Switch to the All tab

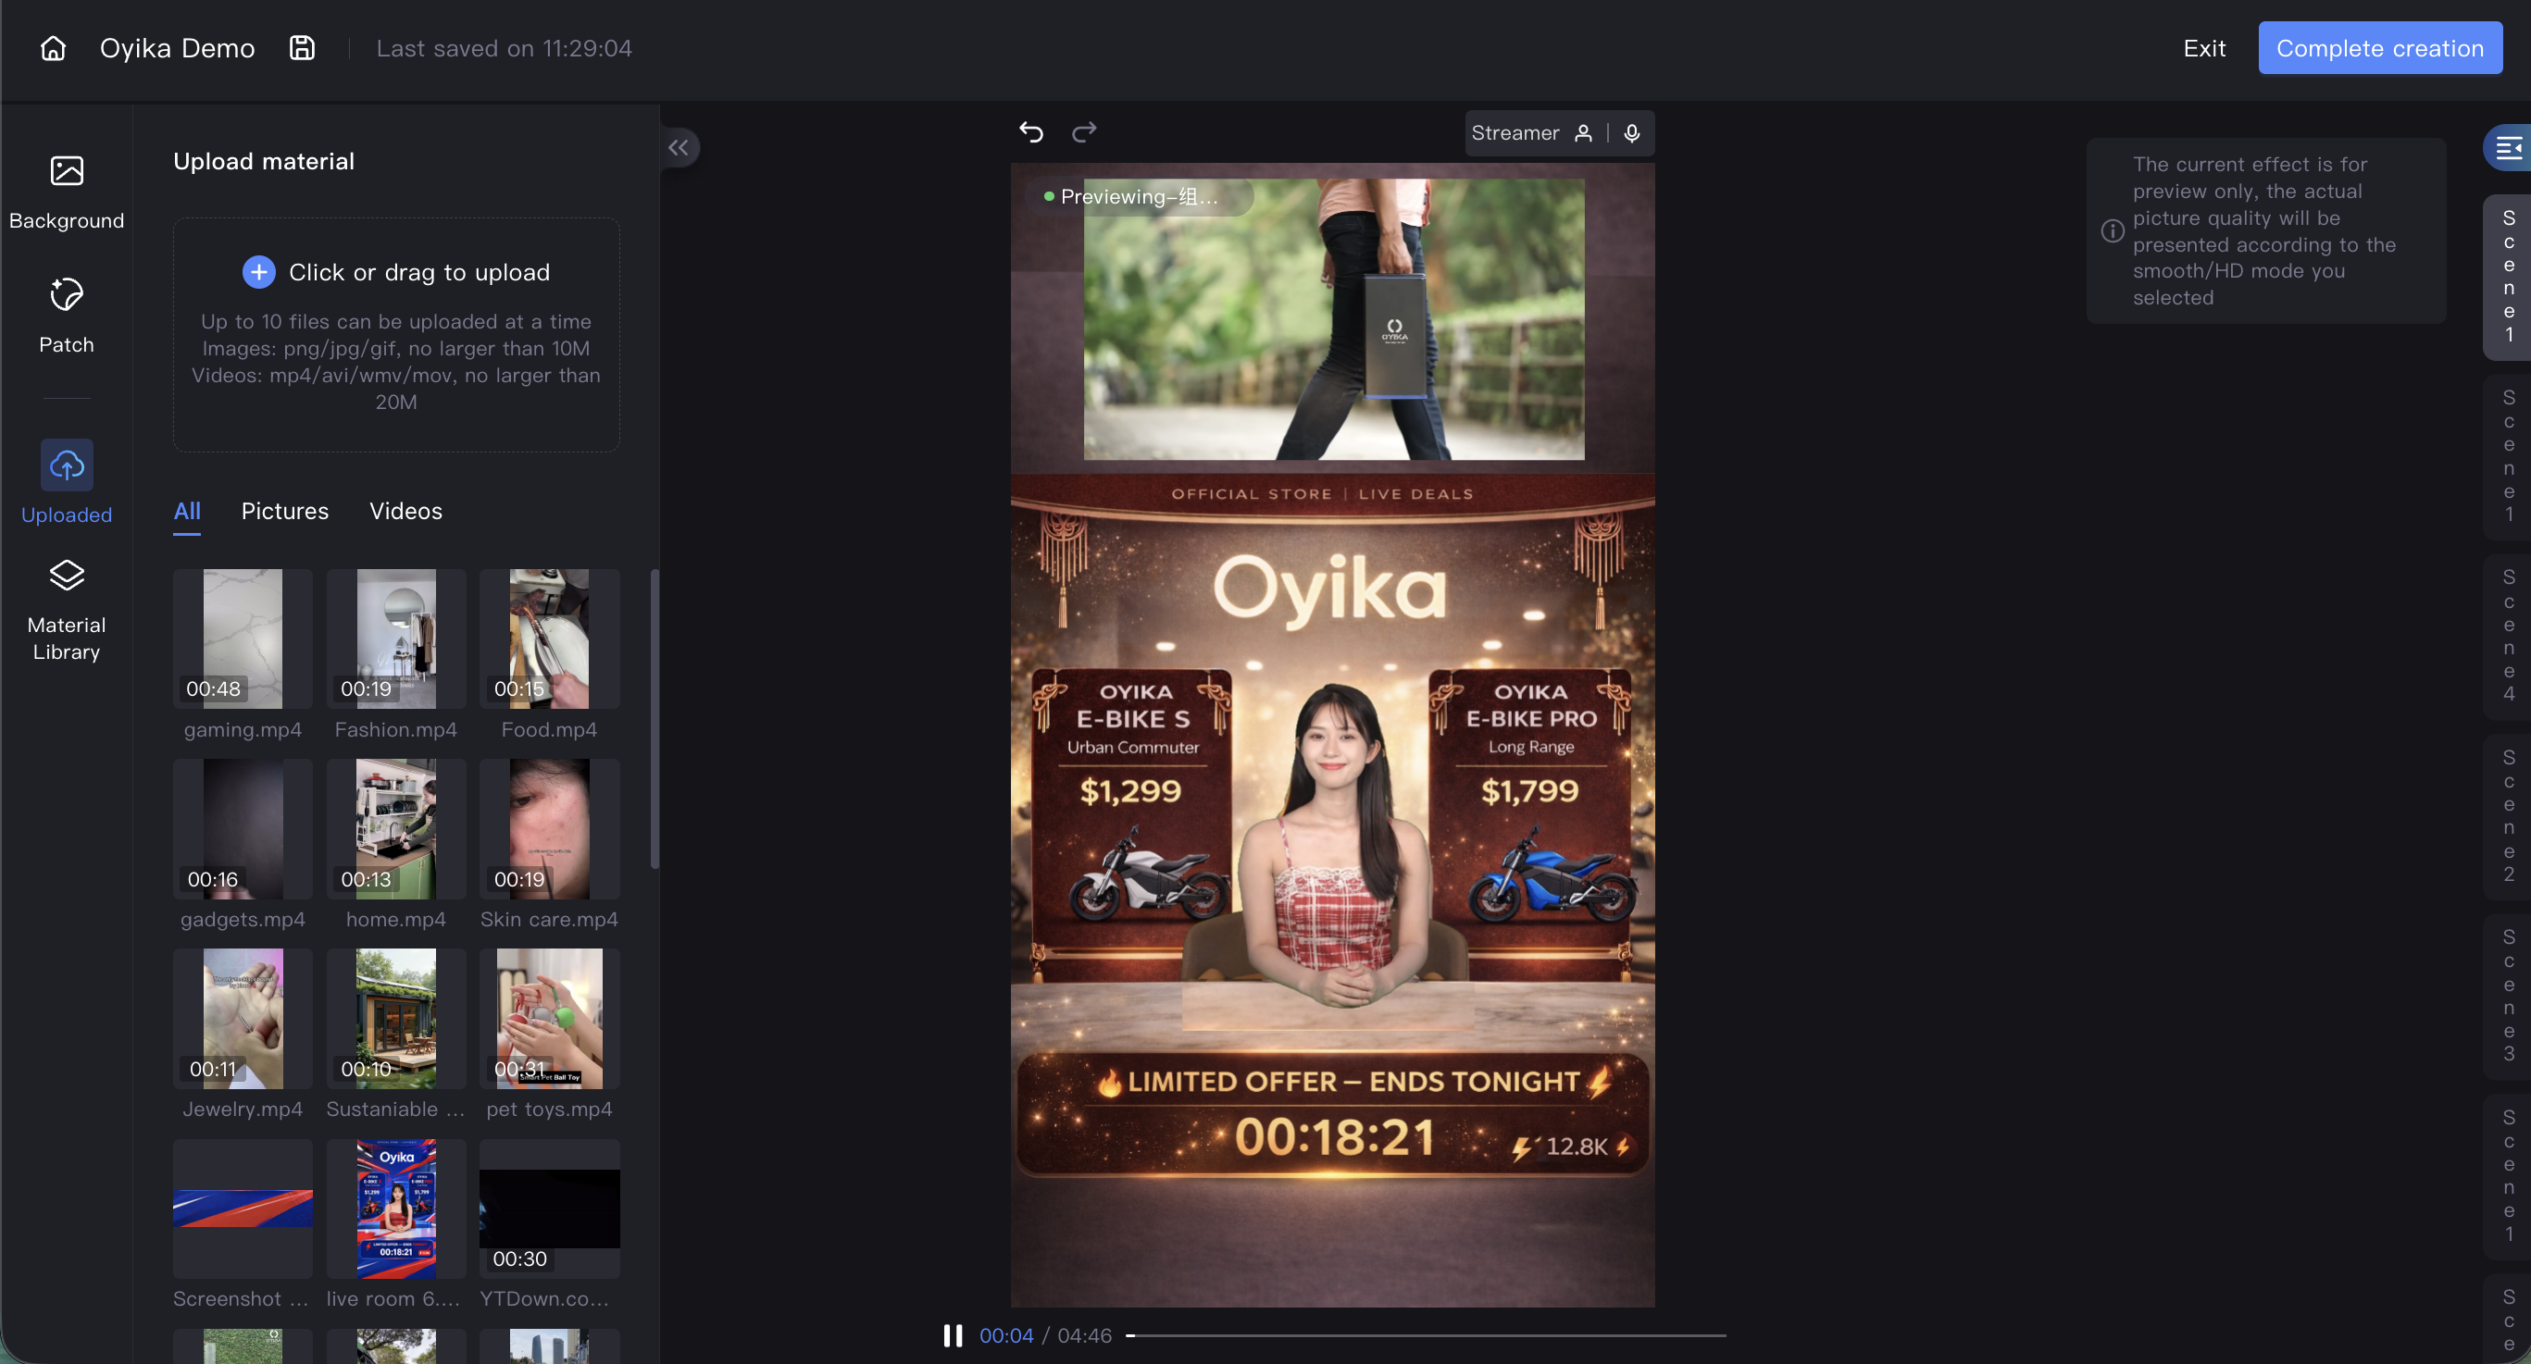(187, 512)
